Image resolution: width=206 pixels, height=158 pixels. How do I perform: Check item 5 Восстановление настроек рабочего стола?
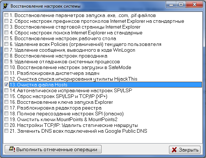click(x=6, y=38)
